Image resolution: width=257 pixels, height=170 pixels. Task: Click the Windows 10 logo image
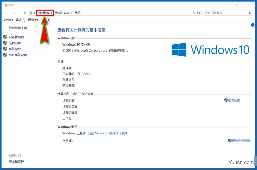point(211,50)
